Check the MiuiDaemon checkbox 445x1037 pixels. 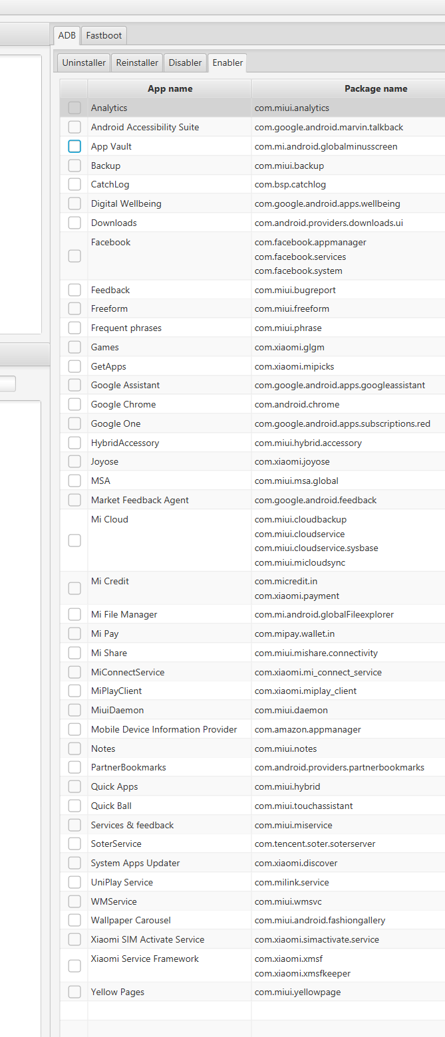74,710
